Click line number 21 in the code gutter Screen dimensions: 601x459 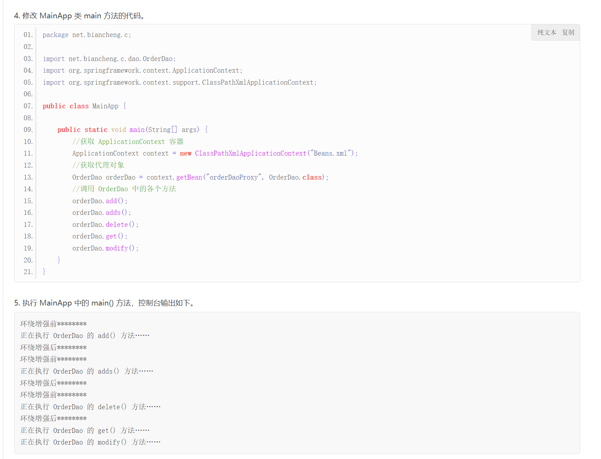(28, 272)
